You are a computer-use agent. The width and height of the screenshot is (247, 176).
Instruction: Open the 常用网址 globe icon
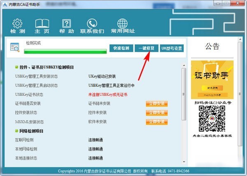(x=122, y=23)
